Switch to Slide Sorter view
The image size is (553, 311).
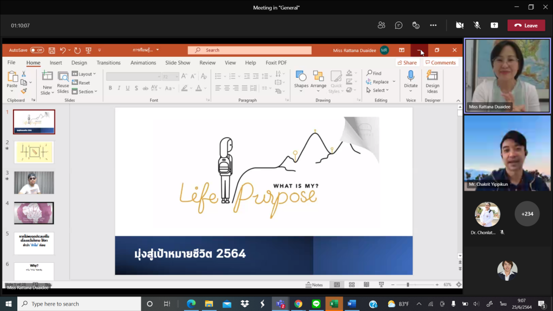tap(352, 285)
